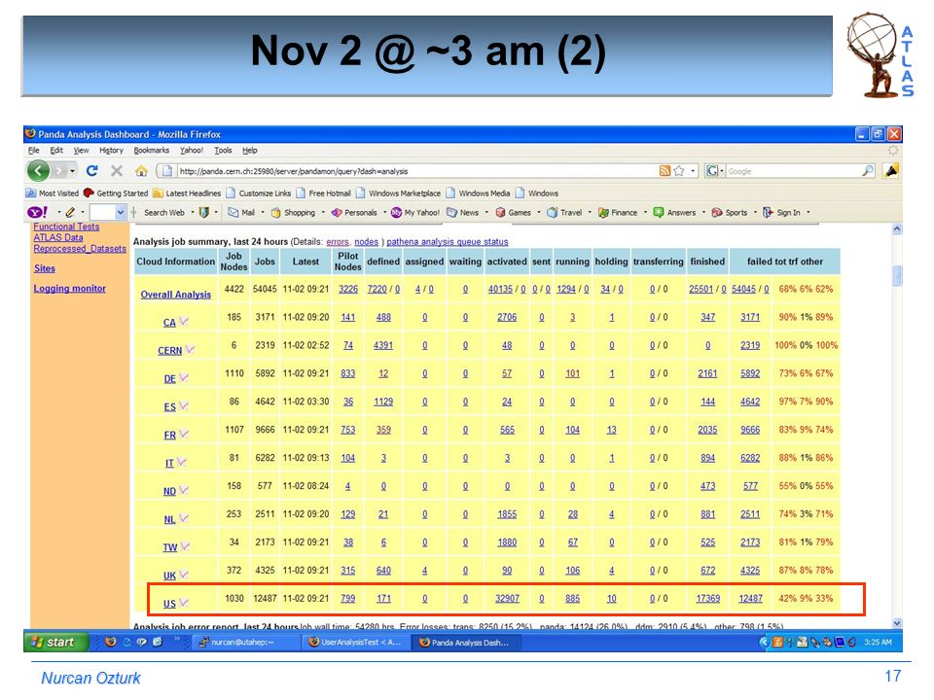Open the Yahoo search box dropdown
Screen dimensions: 934x700
(121, 213)
